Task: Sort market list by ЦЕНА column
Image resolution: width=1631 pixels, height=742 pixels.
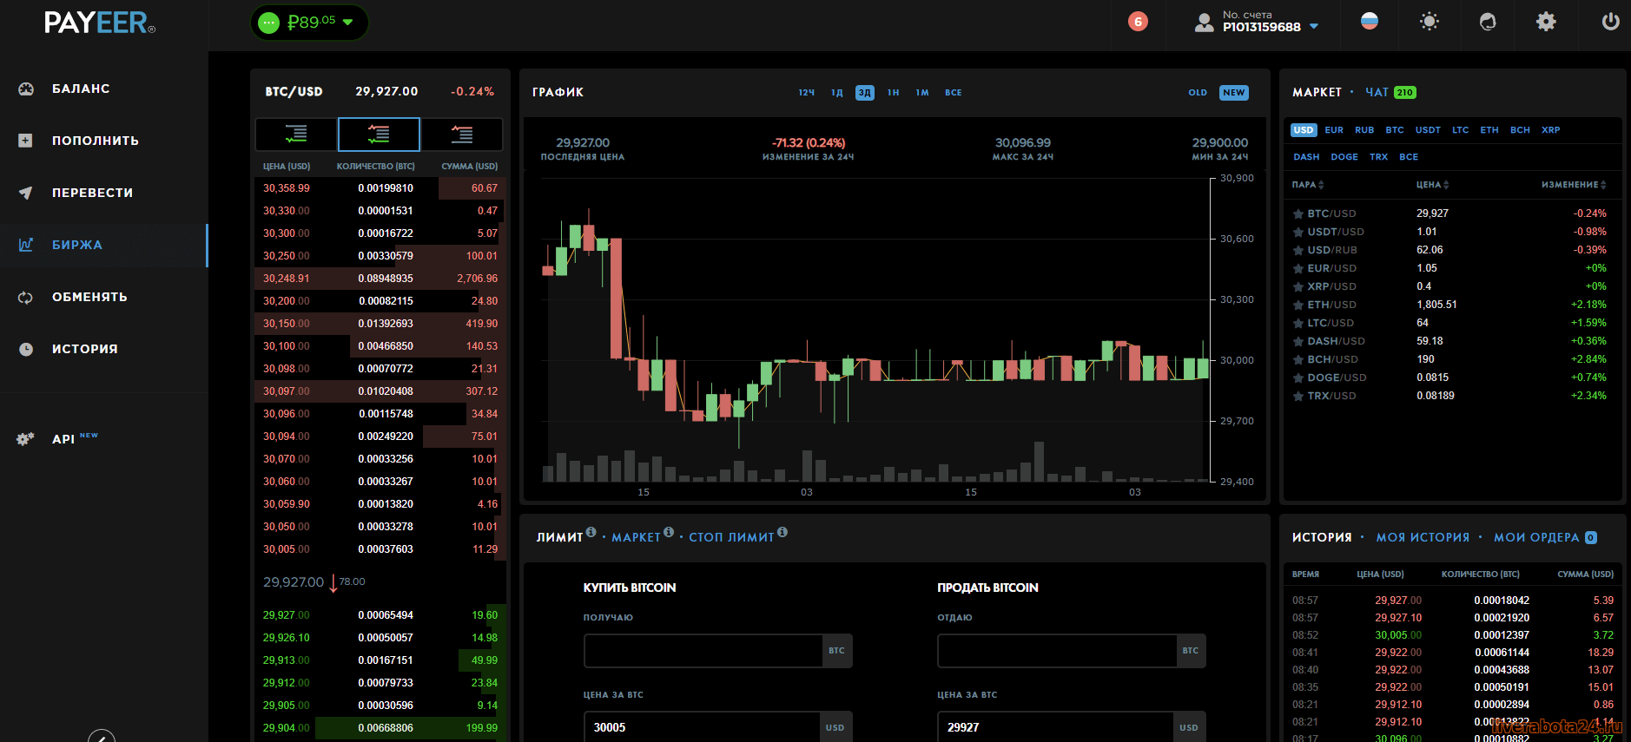Action: [x=1432, y=185]
